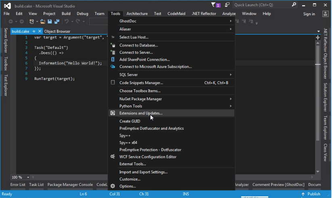Viewport: 332px width, 198px height.
Task: Click the Connect to Server icon
Action: (113, 52)
